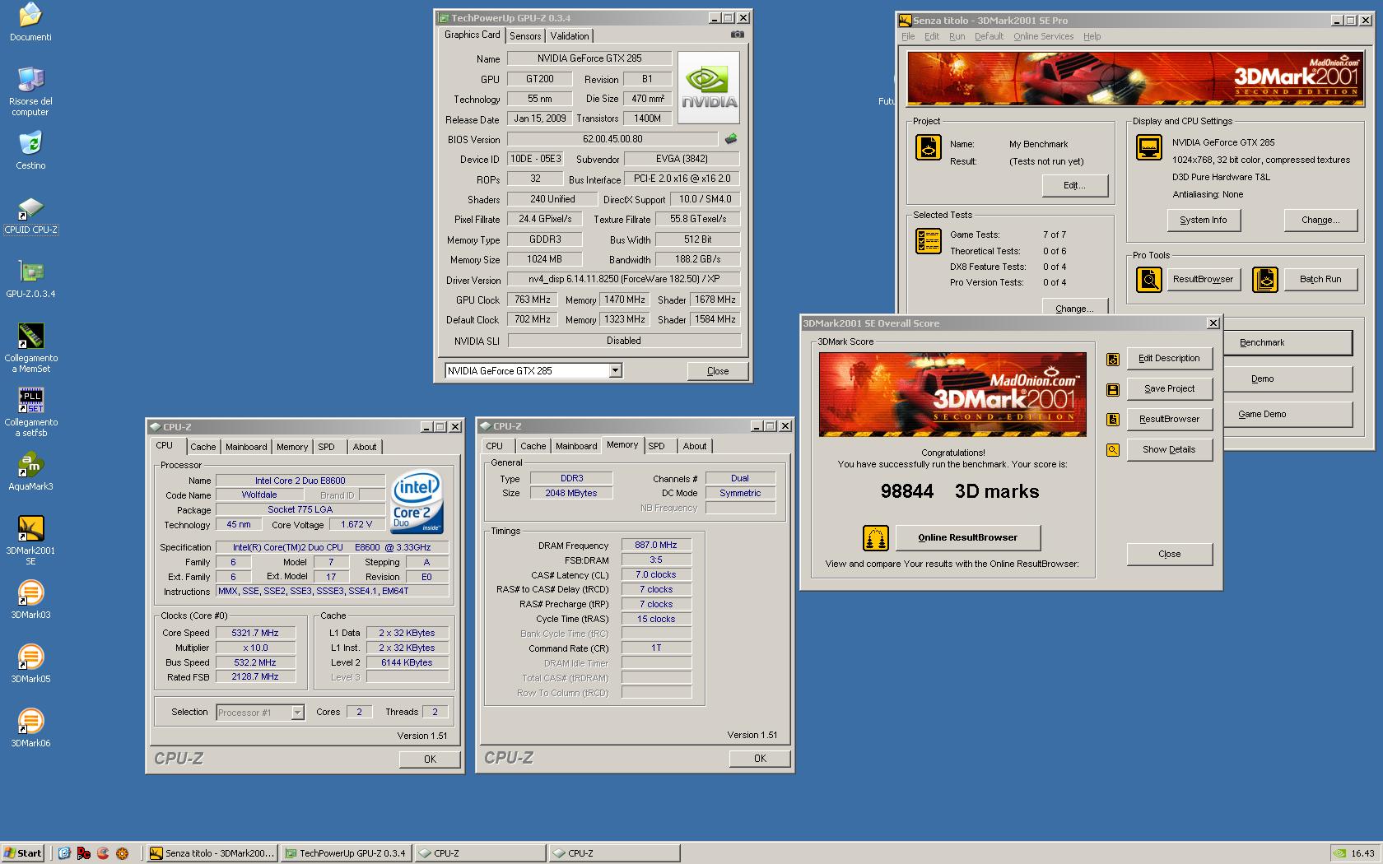Open Risorse del computer desktop icon
Screen dimensions: 1383x864
(30, 91)
